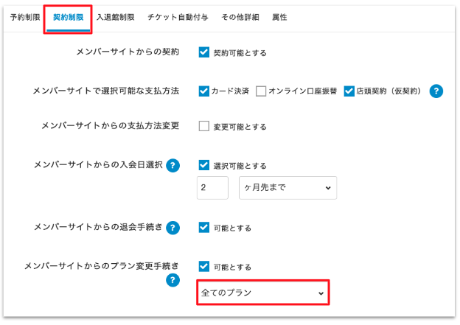The width and height of the screenshot is (460, 325).
Task: Open help for メンバーサイトからの入会日選択
Action: click(174, 165)
